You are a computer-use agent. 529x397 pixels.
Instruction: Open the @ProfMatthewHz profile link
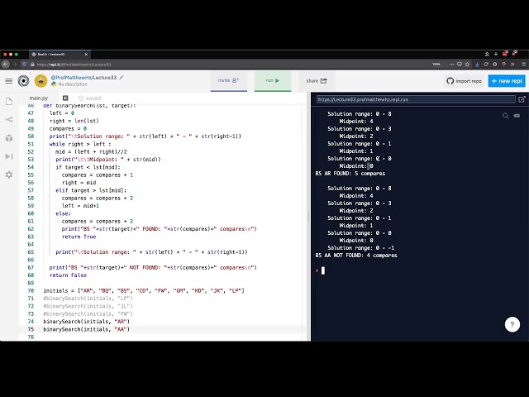[x=72, y=77]
